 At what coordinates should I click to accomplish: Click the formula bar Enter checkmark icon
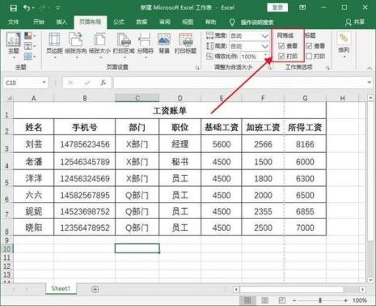[x=87, y=83]
